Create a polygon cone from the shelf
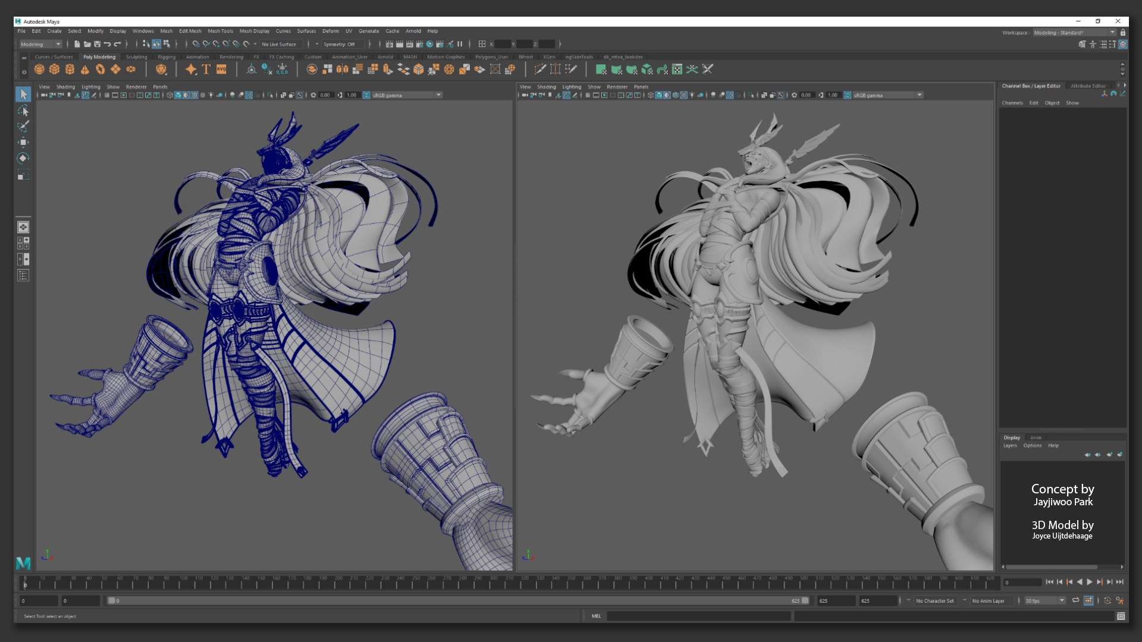The image size is (1142, 642). pyautogui.click(x=85, y=70)
